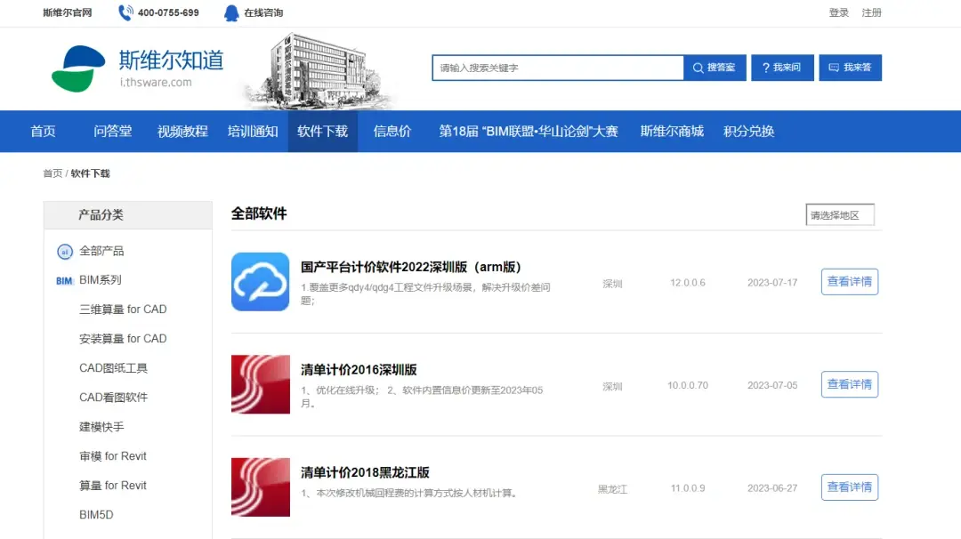This screenshot has height=539, width=961.
Task: Click 注册 link
Action: (x=871, y=12)
